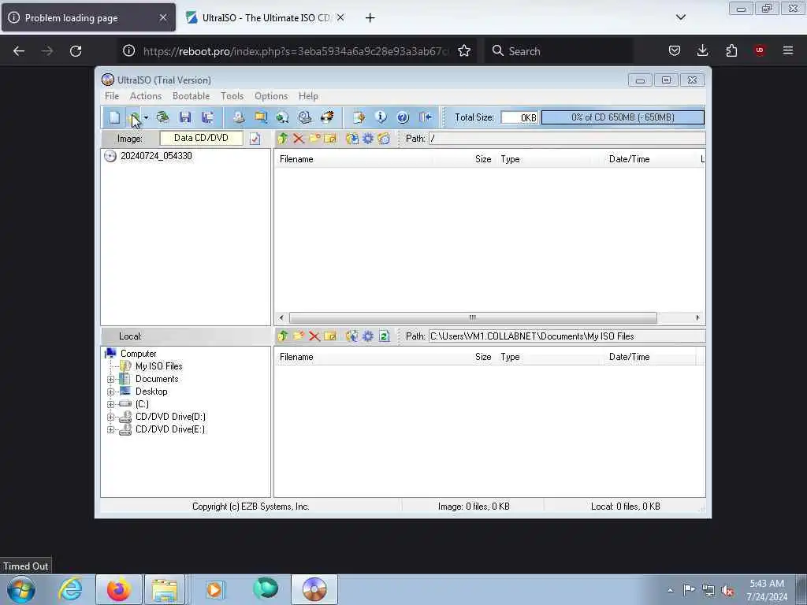This screenshot has width=807, height=605.
Task: Click the Local Path field showing My ISO Files
Action: coord(567,336)
